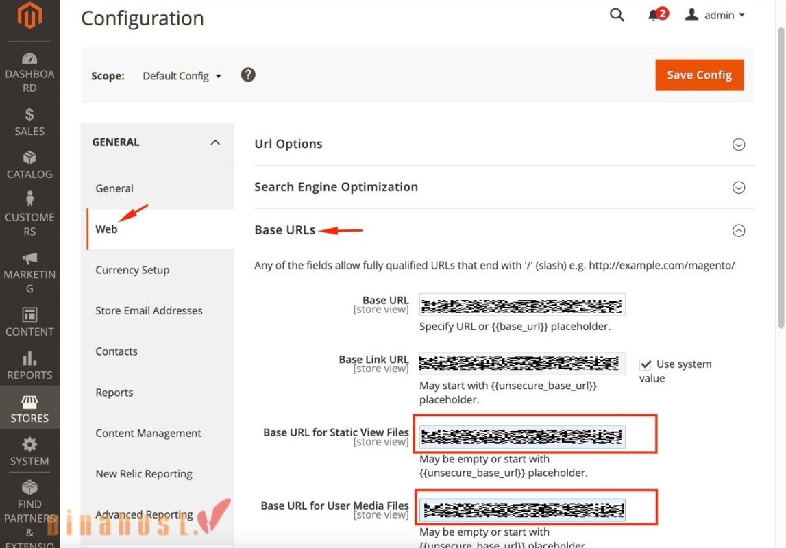The width and height of the screenshot is (786, 548).
Task: Open the Catalog box icon menu
Action: [x=29, y=158]
